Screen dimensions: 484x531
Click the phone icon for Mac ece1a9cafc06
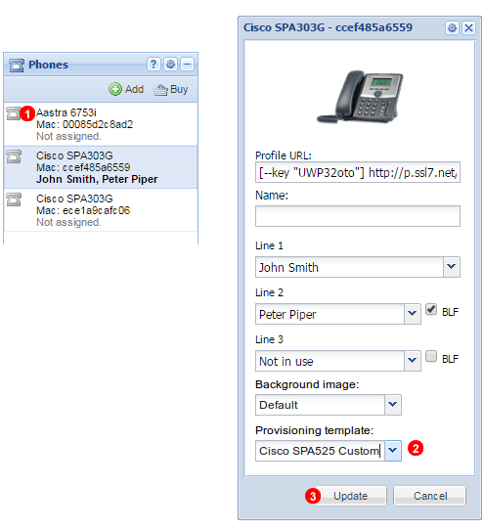(14, 199)
